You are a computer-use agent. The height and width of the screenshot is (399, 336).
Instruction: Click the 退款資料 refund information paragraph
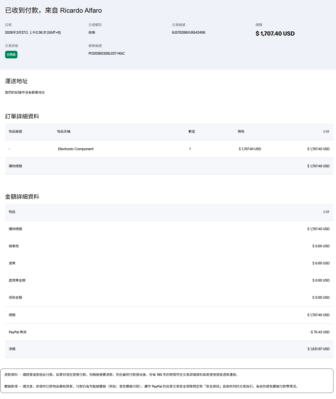pos(121,375)
